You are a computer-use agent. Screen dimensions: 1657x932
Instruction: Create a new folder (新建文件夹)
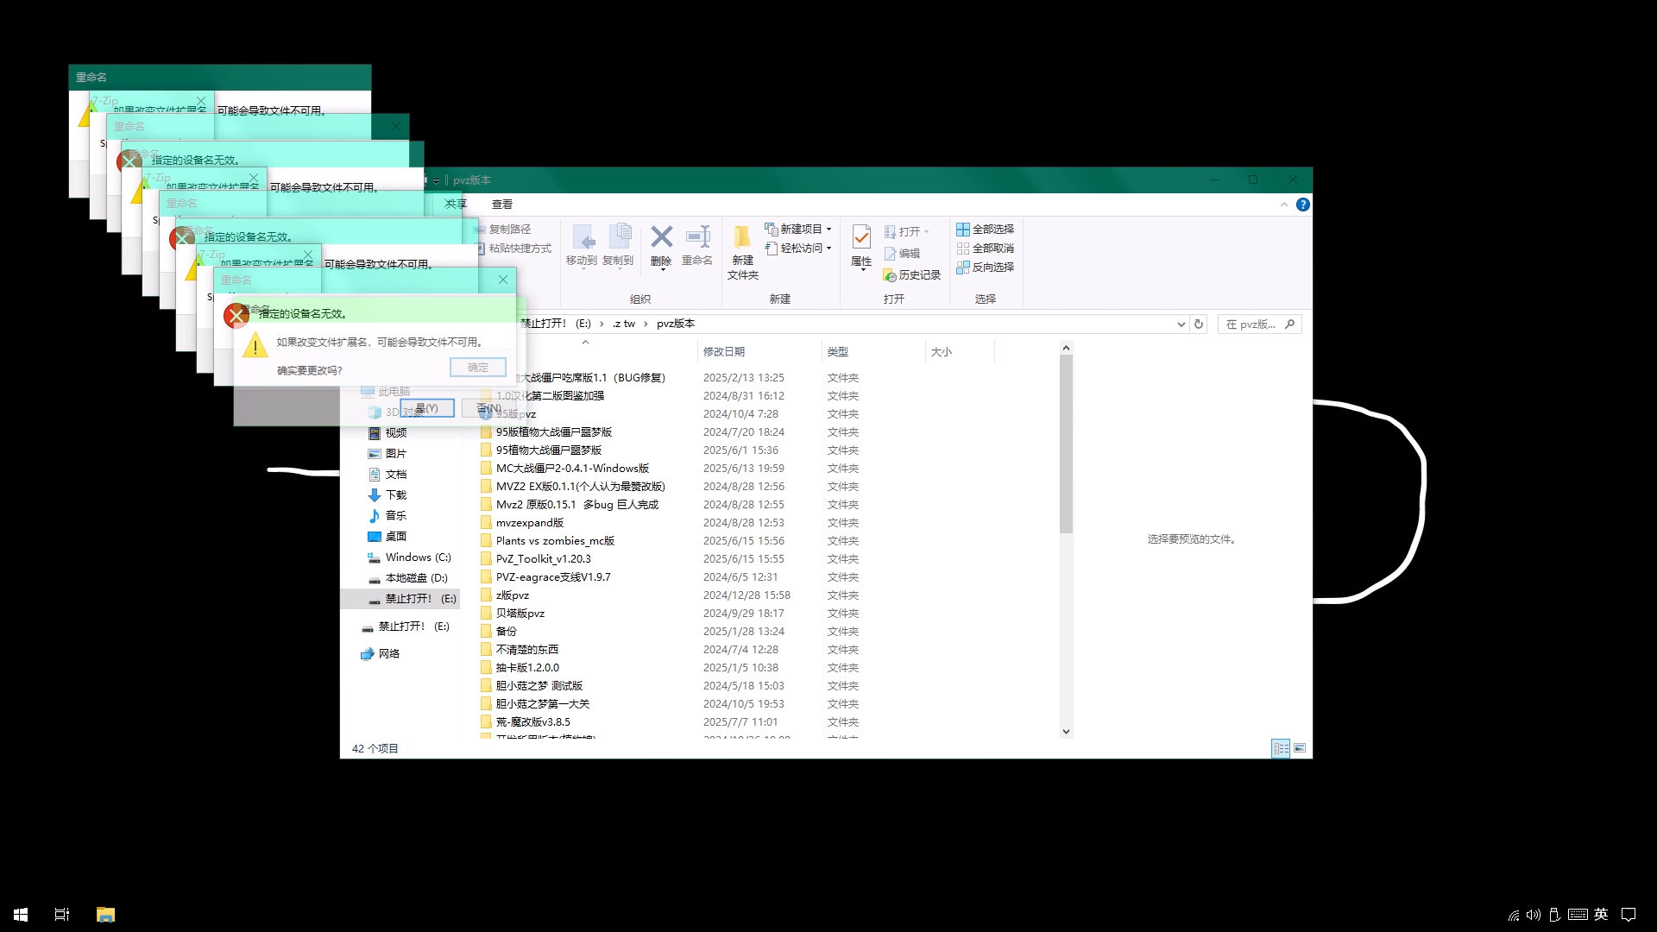(x=742, y=252)
